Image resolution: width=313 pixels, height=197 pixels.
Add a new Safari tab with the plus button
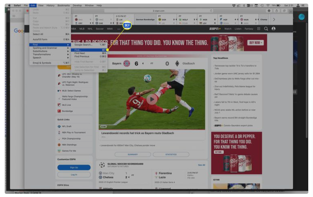click(x=290, y=11)
